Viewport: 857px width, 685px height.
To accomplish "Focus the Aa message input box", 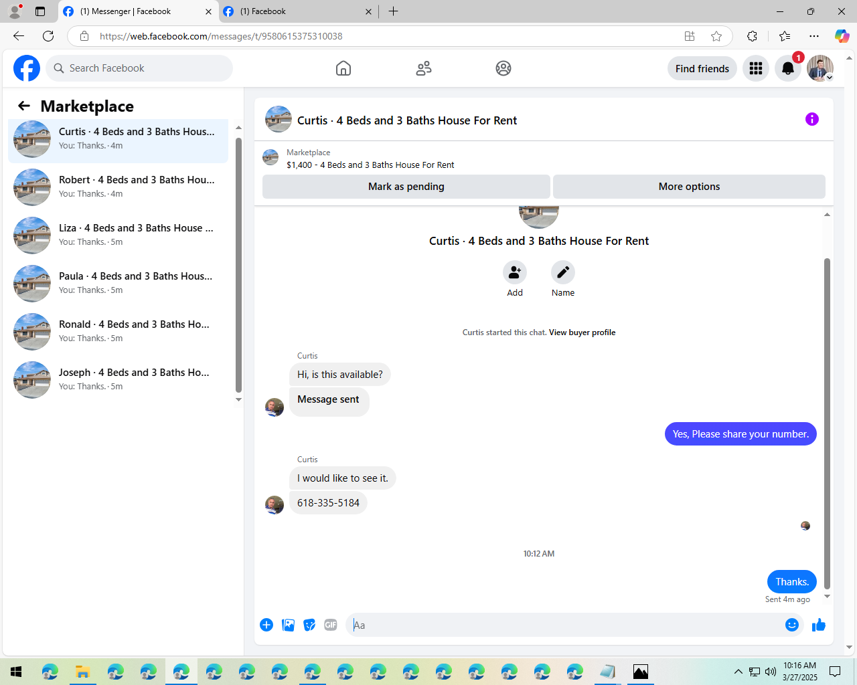I will [566, 625].
